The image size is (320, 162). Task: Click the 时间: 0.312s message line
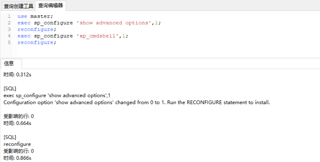[17, 75]
